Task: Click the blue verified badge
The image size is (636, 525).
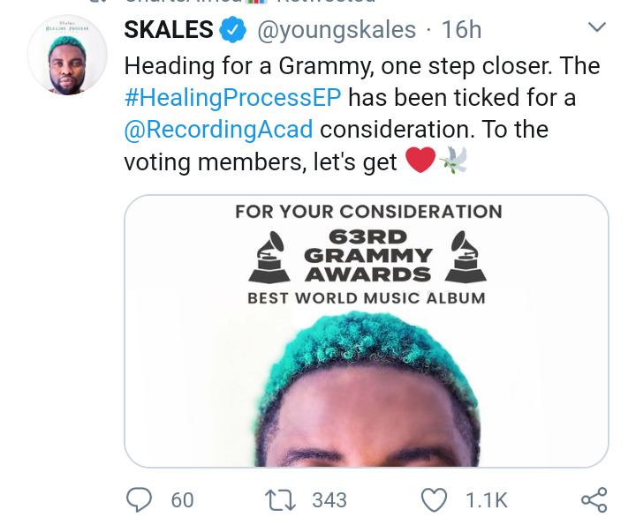Action: coord(233,30)
